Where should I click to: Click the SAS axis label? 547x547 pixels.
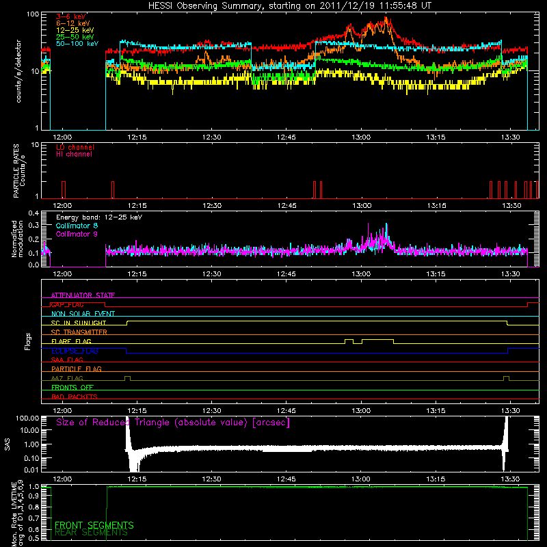[8, 444]
